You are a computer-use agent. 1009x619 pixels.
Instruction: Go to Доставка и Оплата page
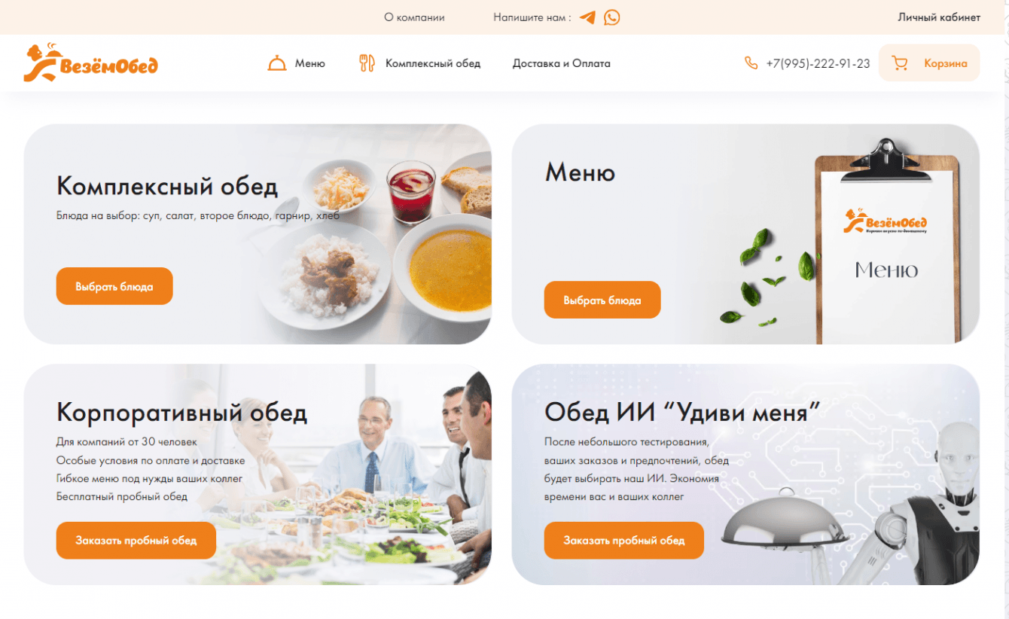coord(562,63)
